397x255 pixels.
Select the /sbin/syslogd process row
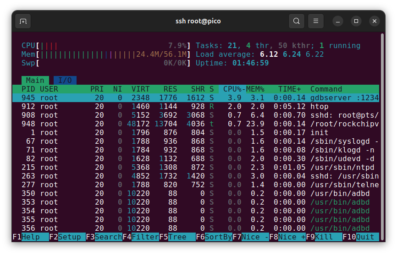pos(196,141)
